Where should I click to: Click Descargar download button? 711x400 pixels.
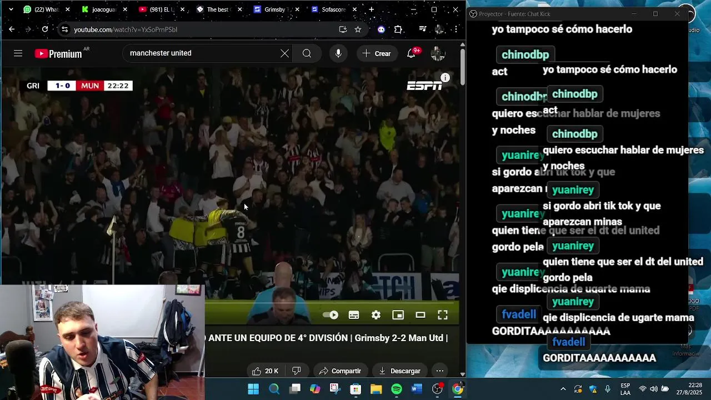399,371
